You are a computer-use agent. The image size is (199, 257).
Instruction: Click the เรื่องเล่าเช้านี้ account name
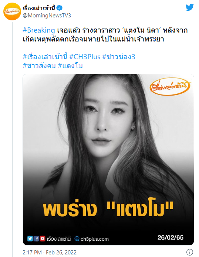(x=39, y=8)
